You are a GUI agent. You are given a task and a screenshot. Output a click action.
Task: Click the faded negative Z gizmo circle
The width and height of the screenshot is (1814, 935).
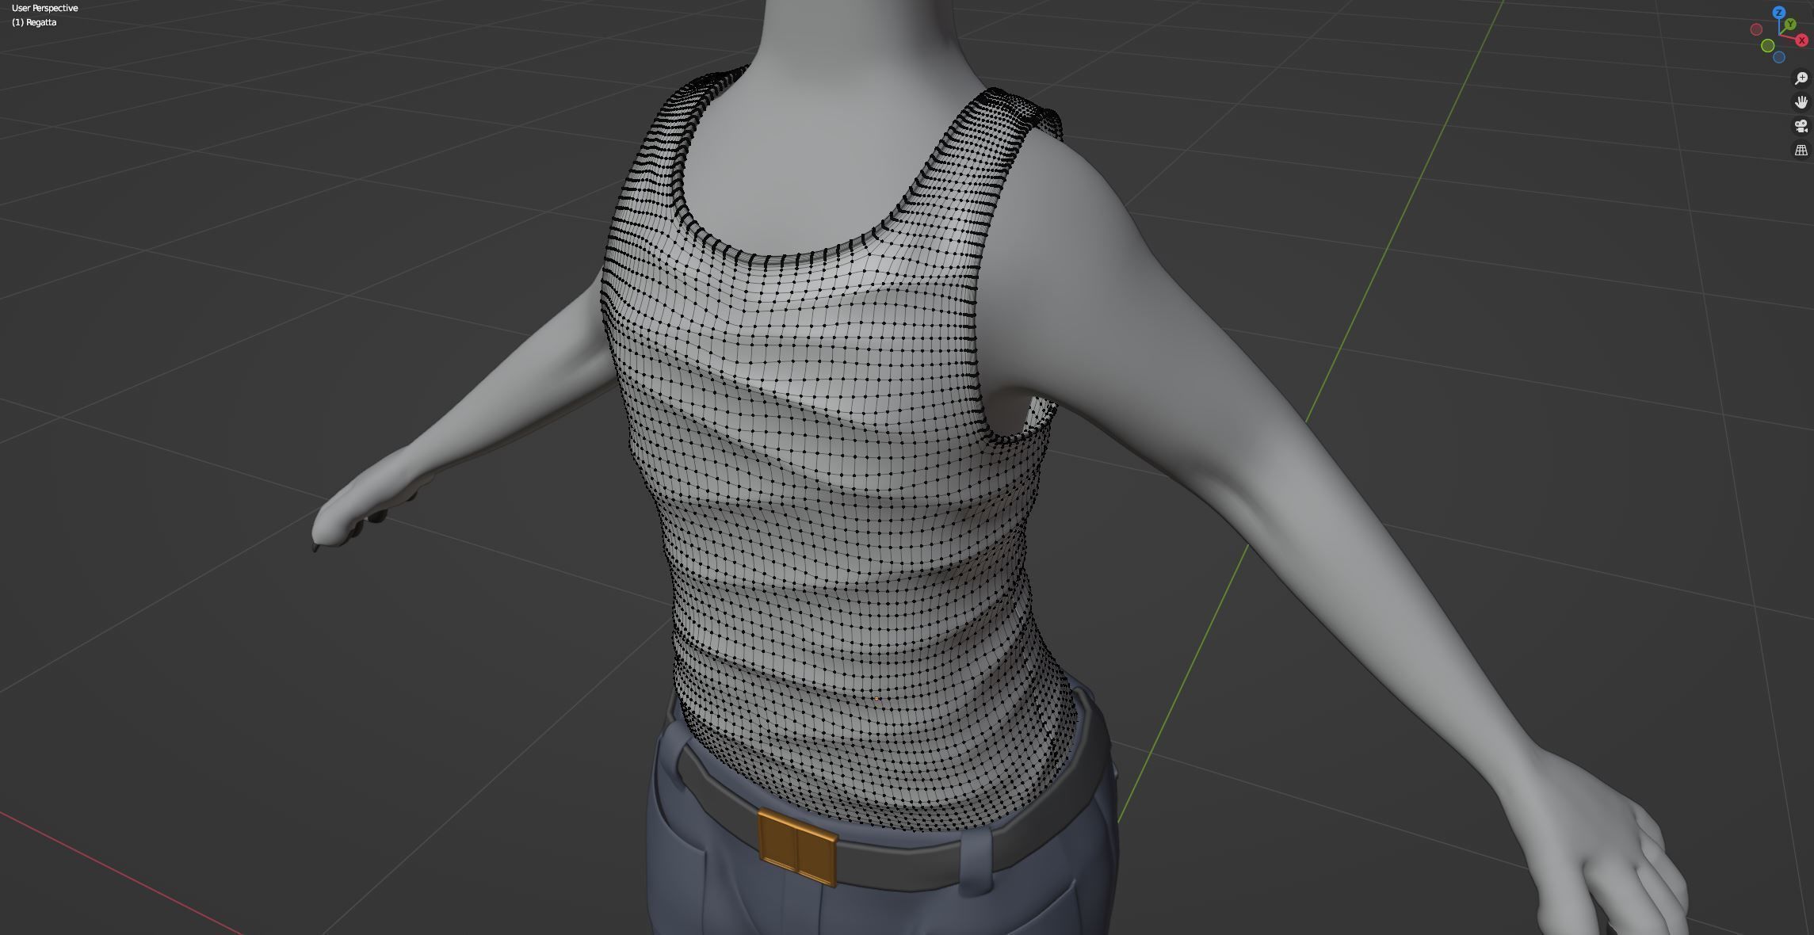[1779, 57]
